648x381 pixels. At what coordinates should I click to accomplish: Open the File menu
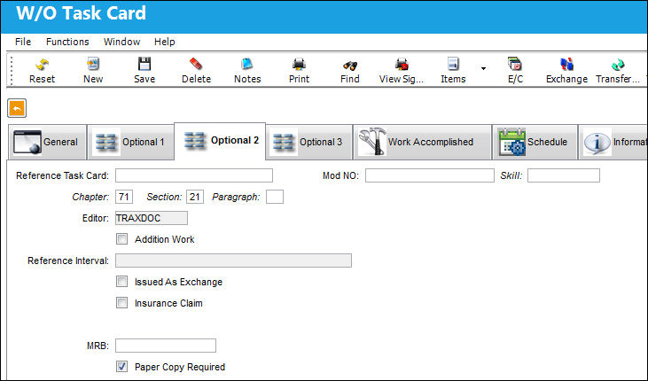click(x=23, y=42)
